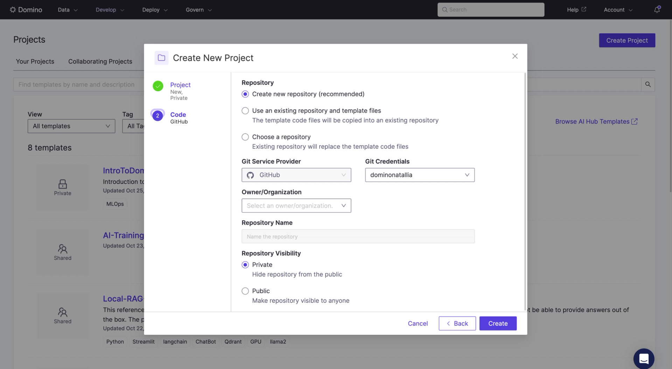Click the Domino logo icon
Screen dimensions: 672x369
13,9
